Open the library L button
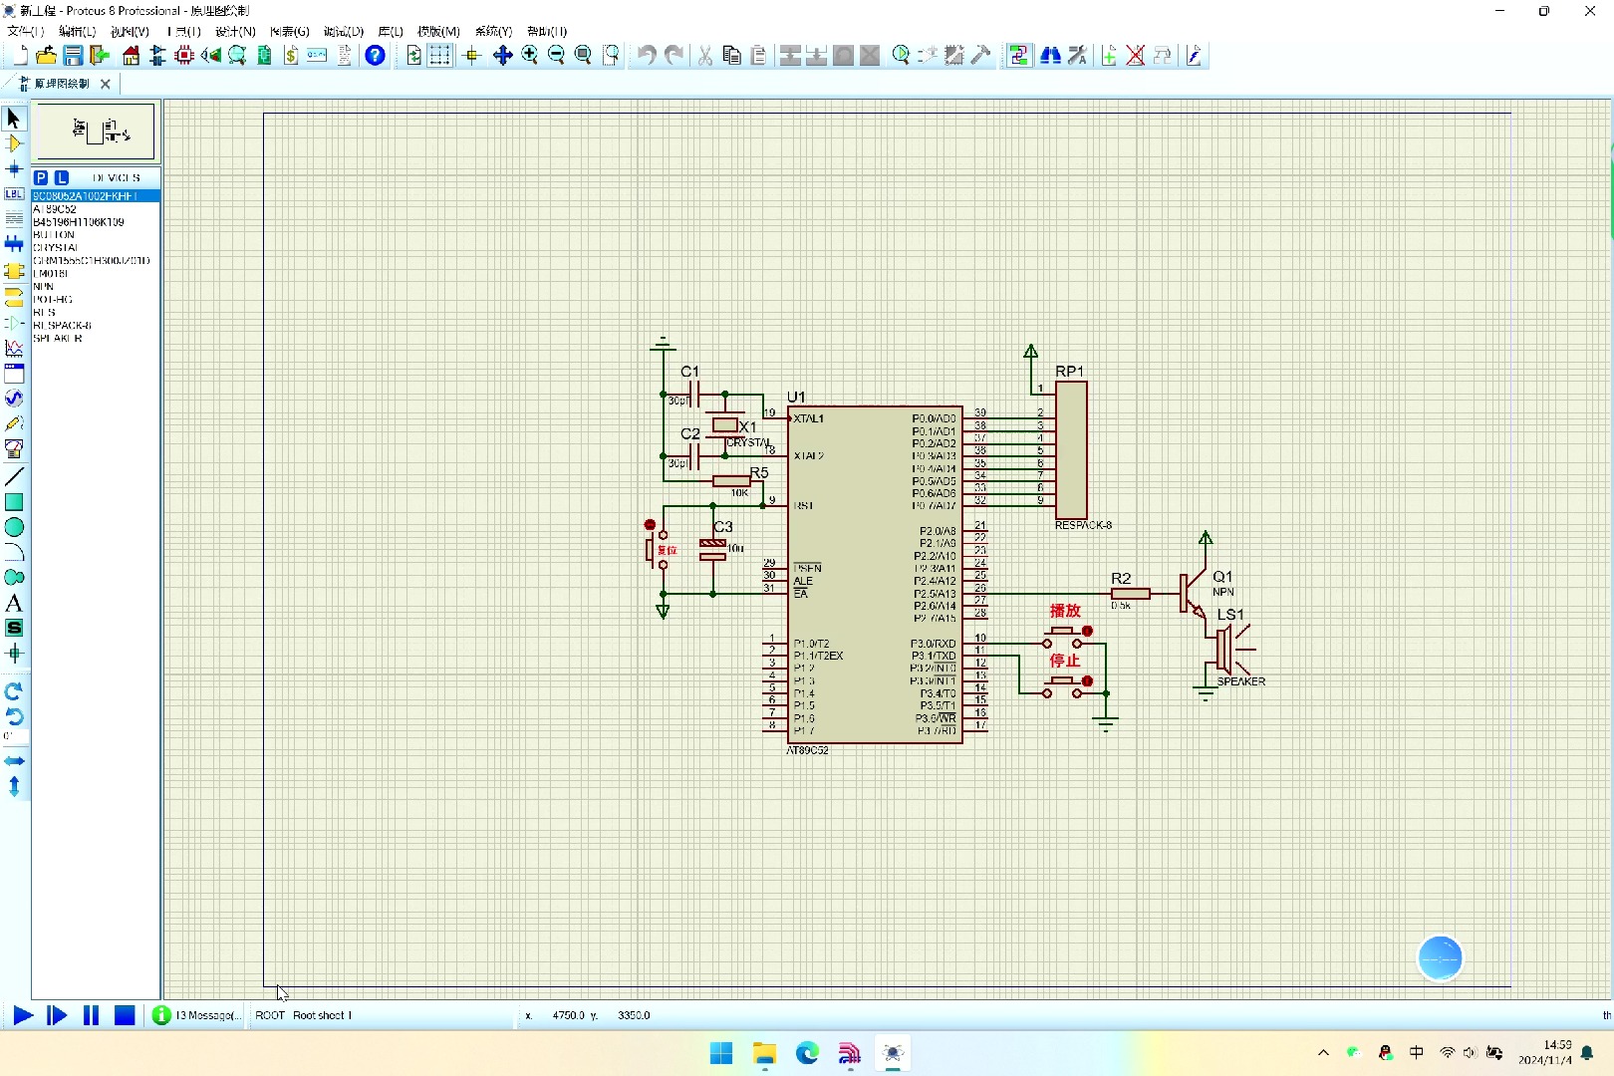The height and width of the screenshot is (1076, 1614). point(61,177)
